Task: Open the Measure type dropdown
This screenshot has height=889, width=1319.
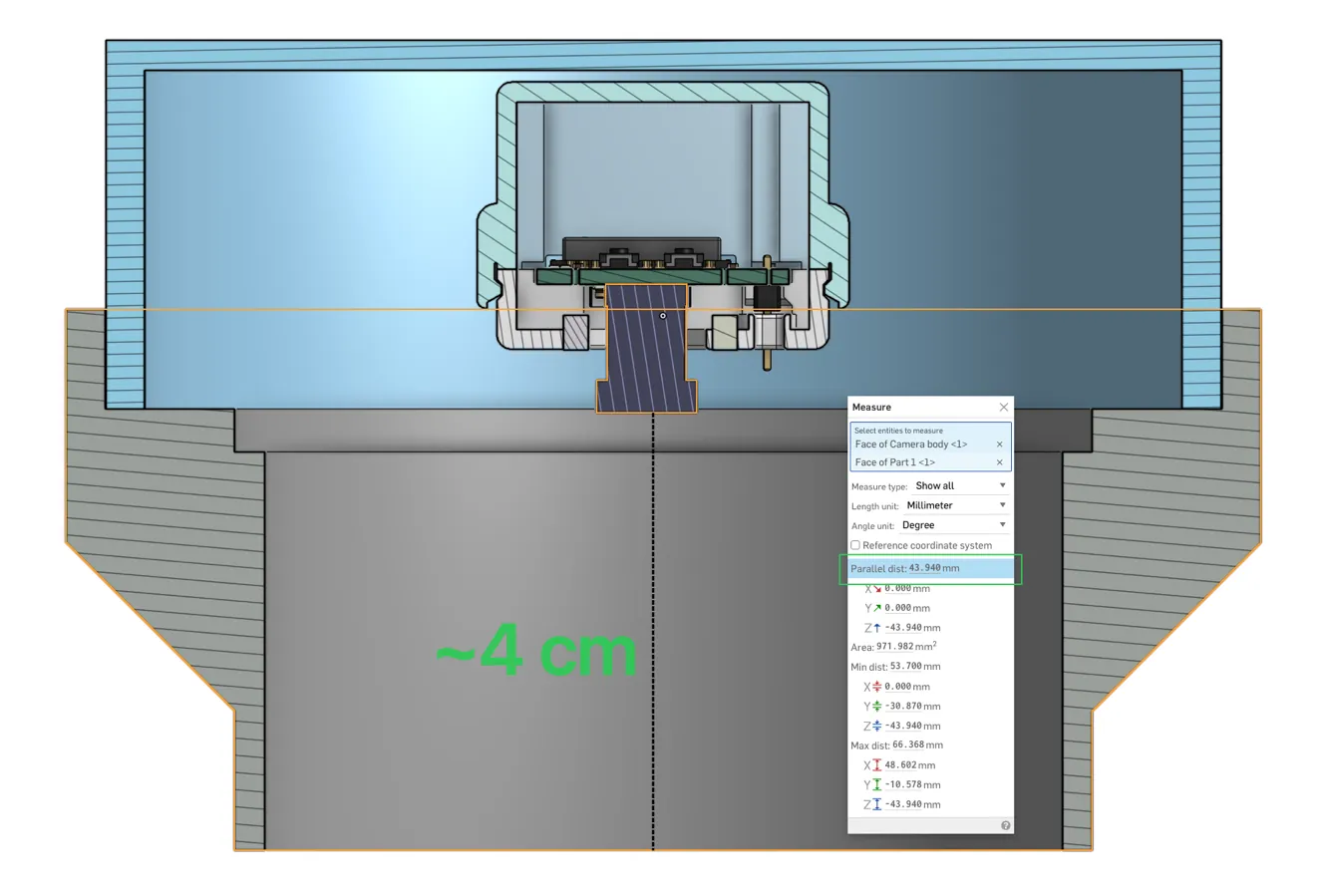Action: [x=960, y=485]
